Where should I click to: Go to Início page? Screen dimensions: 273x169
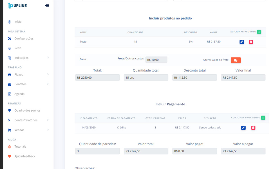point(18,22)
